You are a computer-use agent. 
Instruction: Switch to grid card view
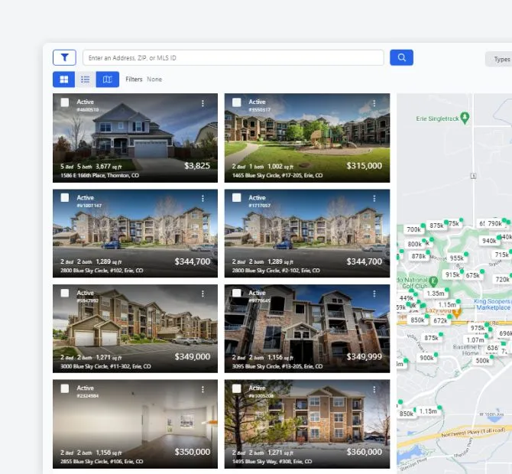(64, 80)
